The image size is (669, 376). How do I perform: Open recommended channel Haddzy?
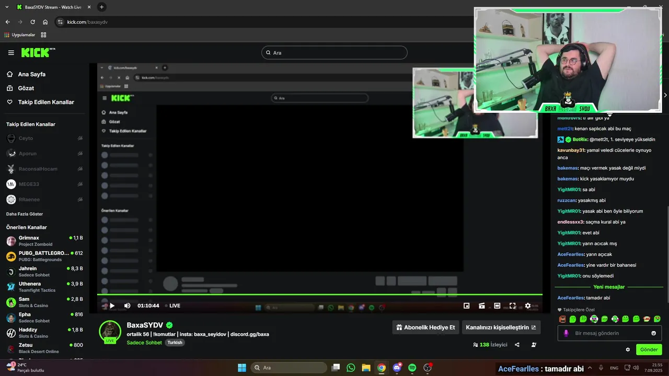pos(44,333)
